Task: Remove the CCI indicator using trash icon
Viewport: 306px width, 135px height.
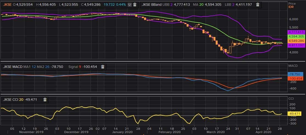Action: [45, 100]
